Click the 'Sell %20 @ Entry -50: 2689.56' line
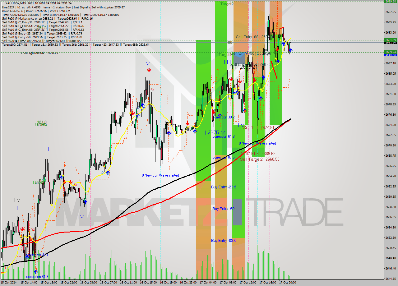The width and height of the screenshot is (398, 286). [x=42, y=37]
